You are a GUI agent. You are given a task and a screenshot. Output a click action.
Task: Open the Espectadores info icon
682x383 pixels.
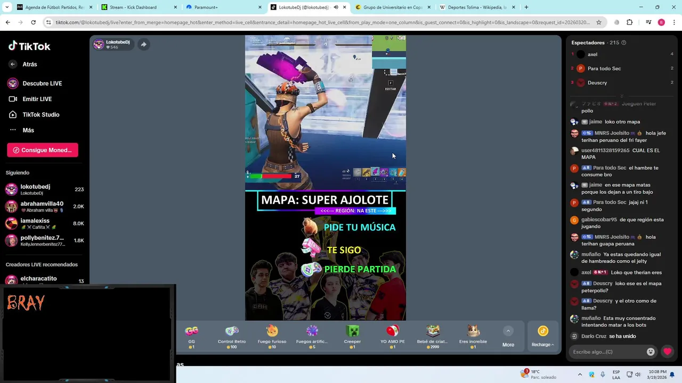click(x=624, y=43)
